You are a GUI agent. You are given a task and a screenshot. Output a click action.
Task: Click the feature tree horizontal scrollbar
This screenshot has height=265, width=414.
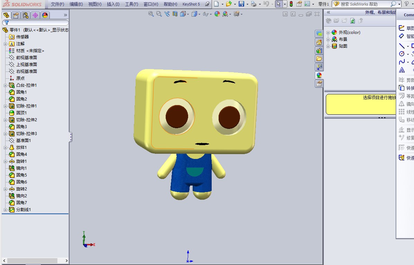tap(32, 261)
